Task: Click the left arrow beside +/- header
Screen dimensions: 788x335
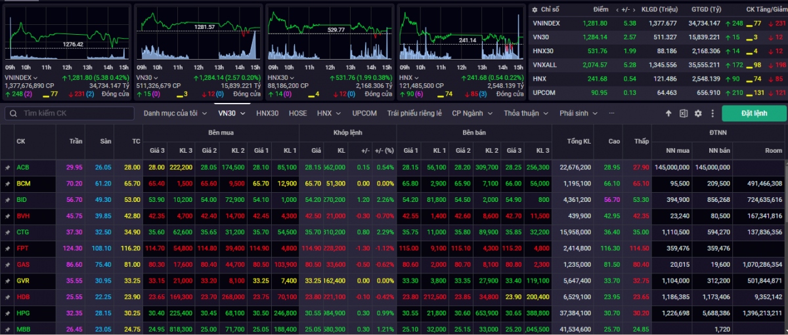Action: point(617,10)
